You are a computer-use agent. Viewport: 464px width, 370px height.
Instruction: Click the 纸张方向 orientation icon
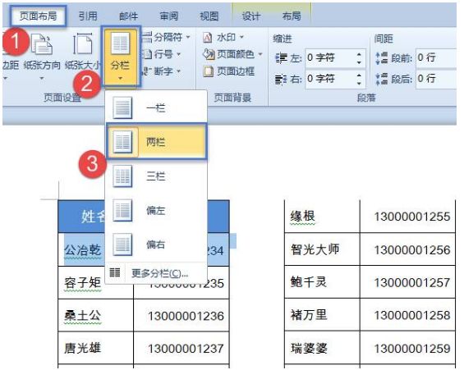coord(42,45)
